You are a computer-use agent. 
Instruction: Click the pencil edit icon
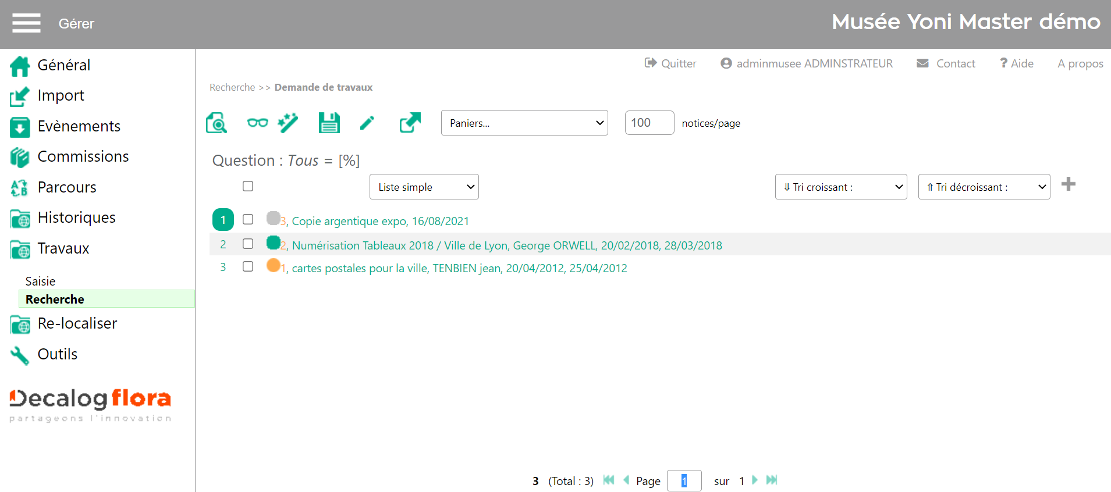pyautogui.click(x=367, y=123)
